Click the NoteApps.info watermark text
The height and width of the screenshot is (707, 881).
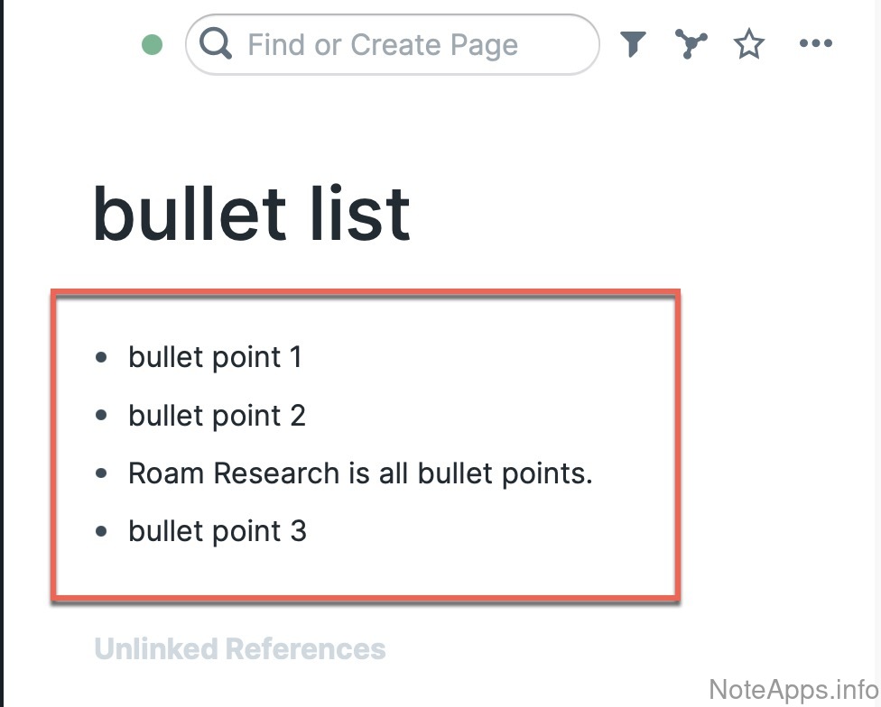click(x=792, y=690)
